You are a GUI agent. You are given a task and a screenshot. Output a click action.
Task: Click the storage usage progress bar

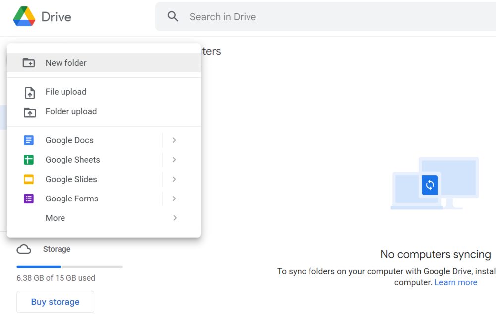69,267
